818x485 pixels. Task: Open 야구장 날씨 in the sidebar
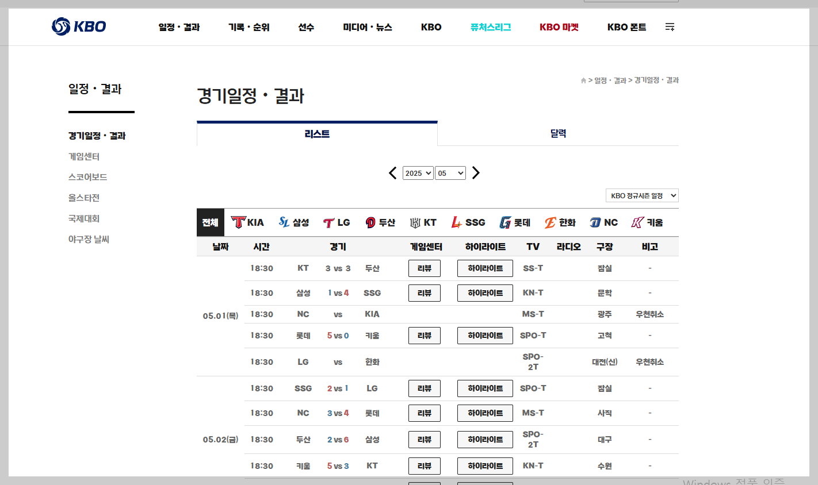tap(89, 239)
